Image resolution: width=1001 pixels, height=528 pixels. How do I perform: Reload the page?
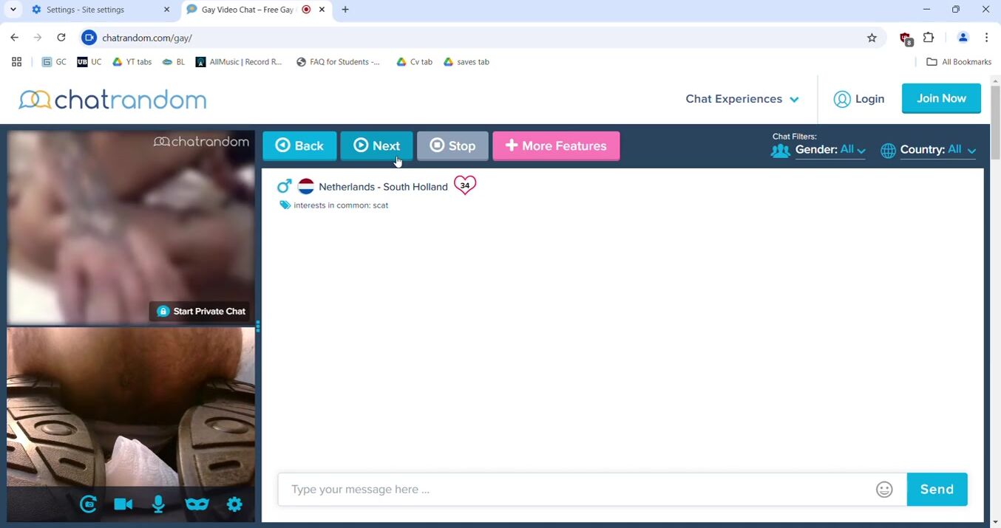point(61,38)
